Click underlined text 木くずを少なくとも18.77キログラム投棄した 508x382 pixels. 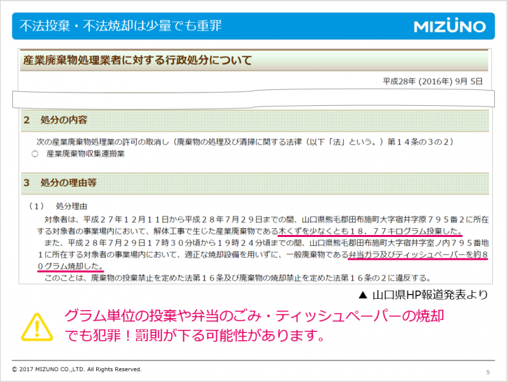click(x=370, y=232)
